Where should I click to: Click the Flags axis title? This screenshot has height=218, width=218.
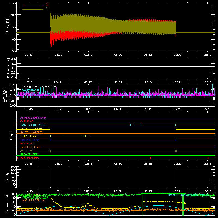(11, 136)
